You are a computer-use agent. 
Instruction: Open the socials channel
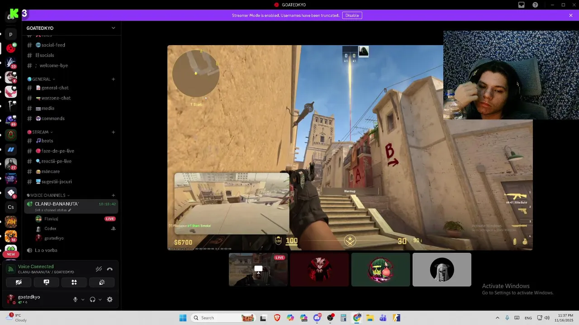pyautogui.click(x=71, y=55)
